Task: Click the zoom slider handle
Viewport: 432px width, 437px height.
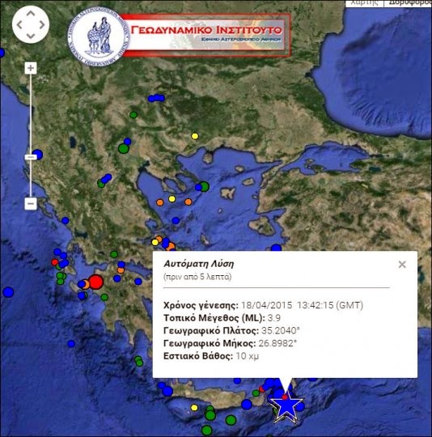Action: [x=31, y=157]
